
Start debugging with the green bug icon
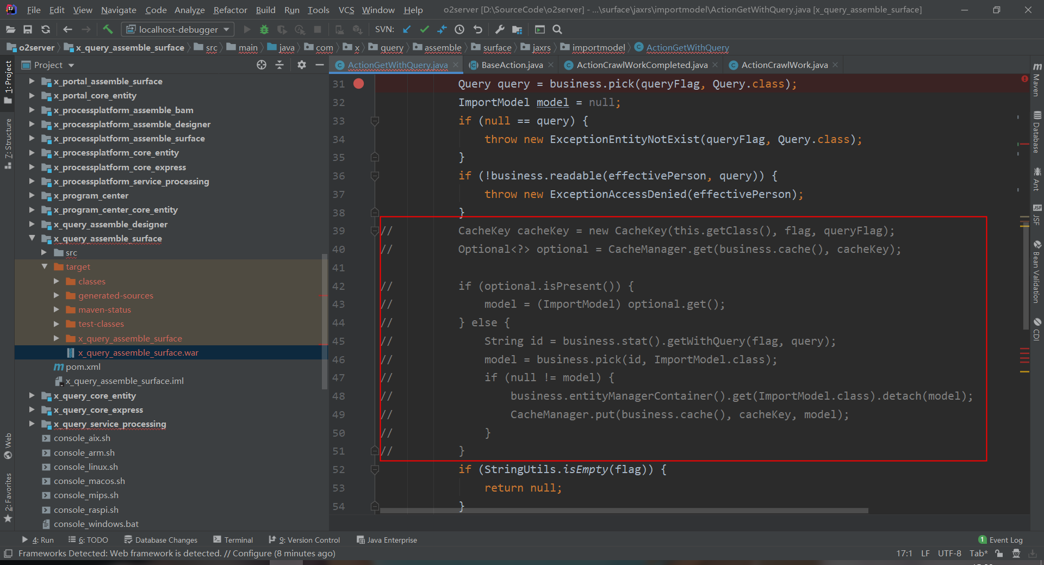(264, 29)
